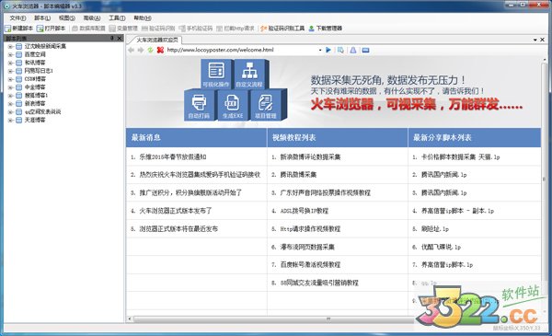
Task: Stop loading with the red X icon
Action: click(160, 50)
